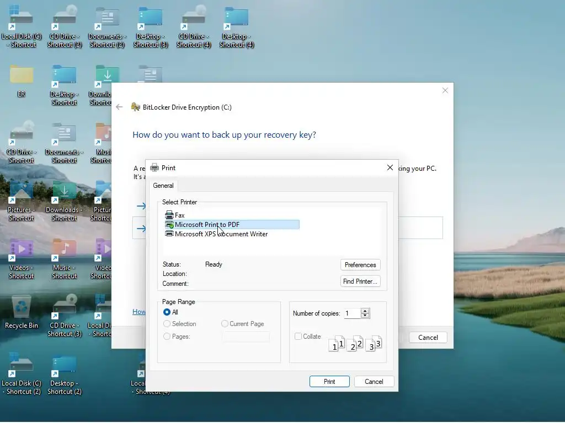Screen dimensions: 565x423
Task: Select the CD Drive - Shortcut icon
Action: point(22,142)
